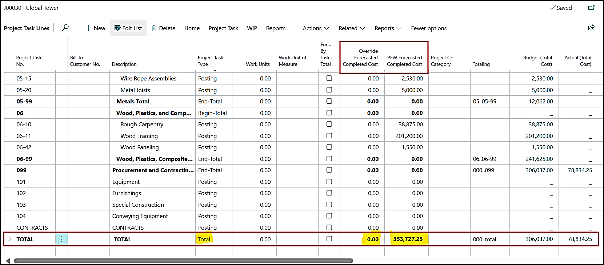The image size is (604, 265).
Task: Expand the Related dropdown menu
Action: [352, 28]
